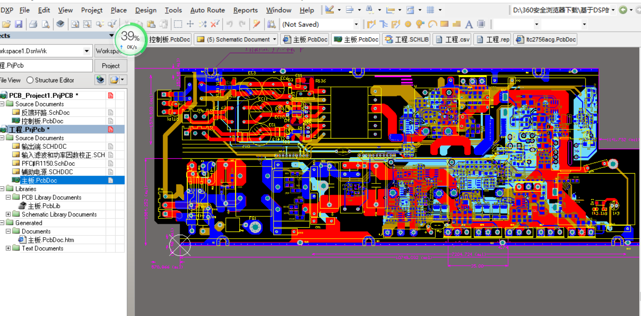
Task: Open the Place menu
Action: point(119,10)
